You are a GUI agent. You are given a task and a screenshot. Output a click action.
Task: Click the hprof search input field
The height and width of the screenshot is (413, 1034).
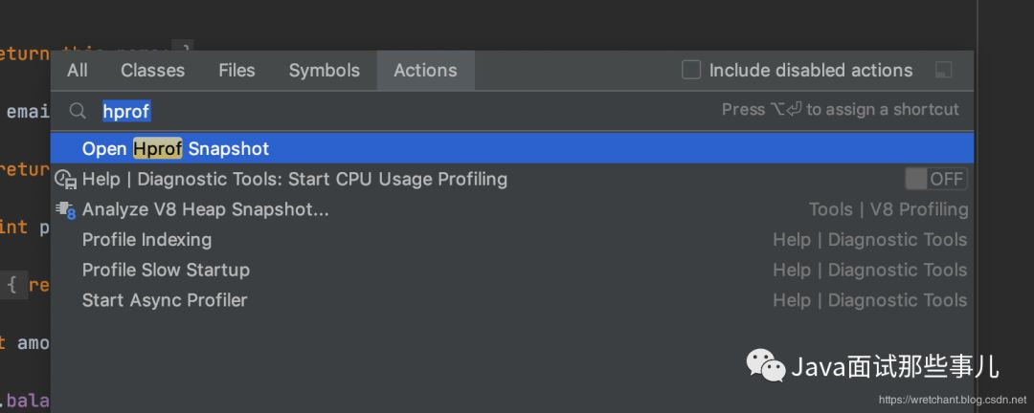(x=395, y=111)
